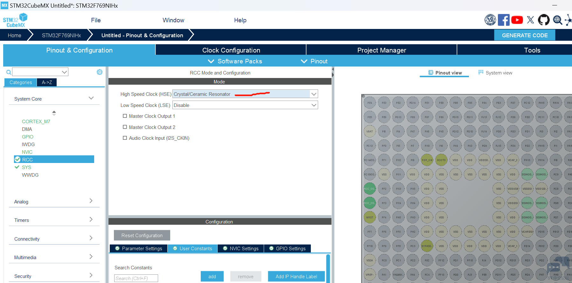Click Reset Configuration button
This screenshot has width=572, height=283.
142,235
